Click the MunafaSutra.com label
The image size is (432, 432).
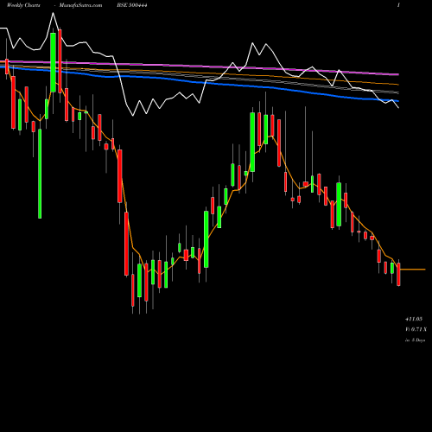tap(80, 5)
